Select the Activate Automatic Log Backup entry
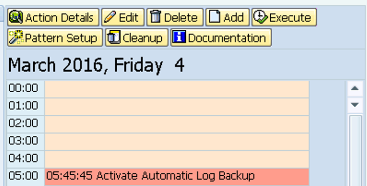The image size is (367, 186). (177, 177)
